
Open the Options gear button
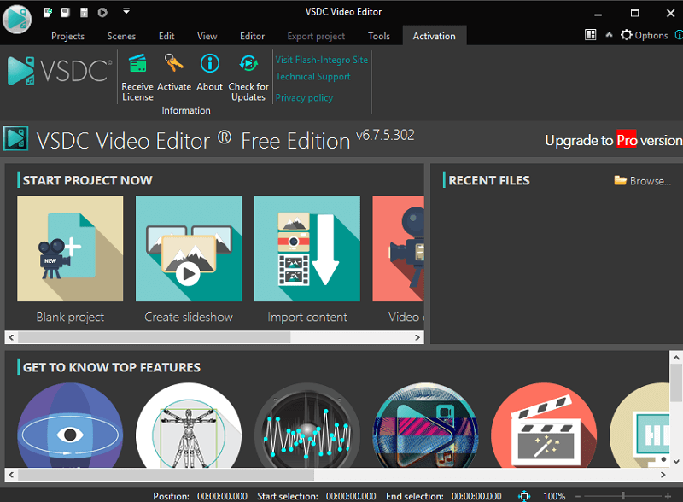(645, 35)
